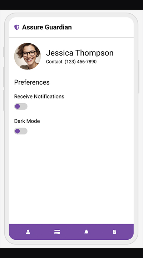The height and width of the screenshot is (258, 143).
Task: Click the purple shield logo icon
Action: click(x=17, y=27)
